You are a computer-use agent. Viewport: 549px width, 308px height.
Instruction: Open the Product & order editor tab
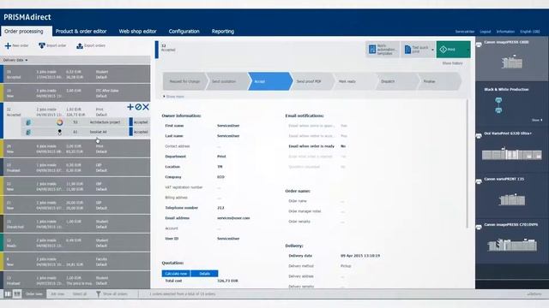coord(81,31)
